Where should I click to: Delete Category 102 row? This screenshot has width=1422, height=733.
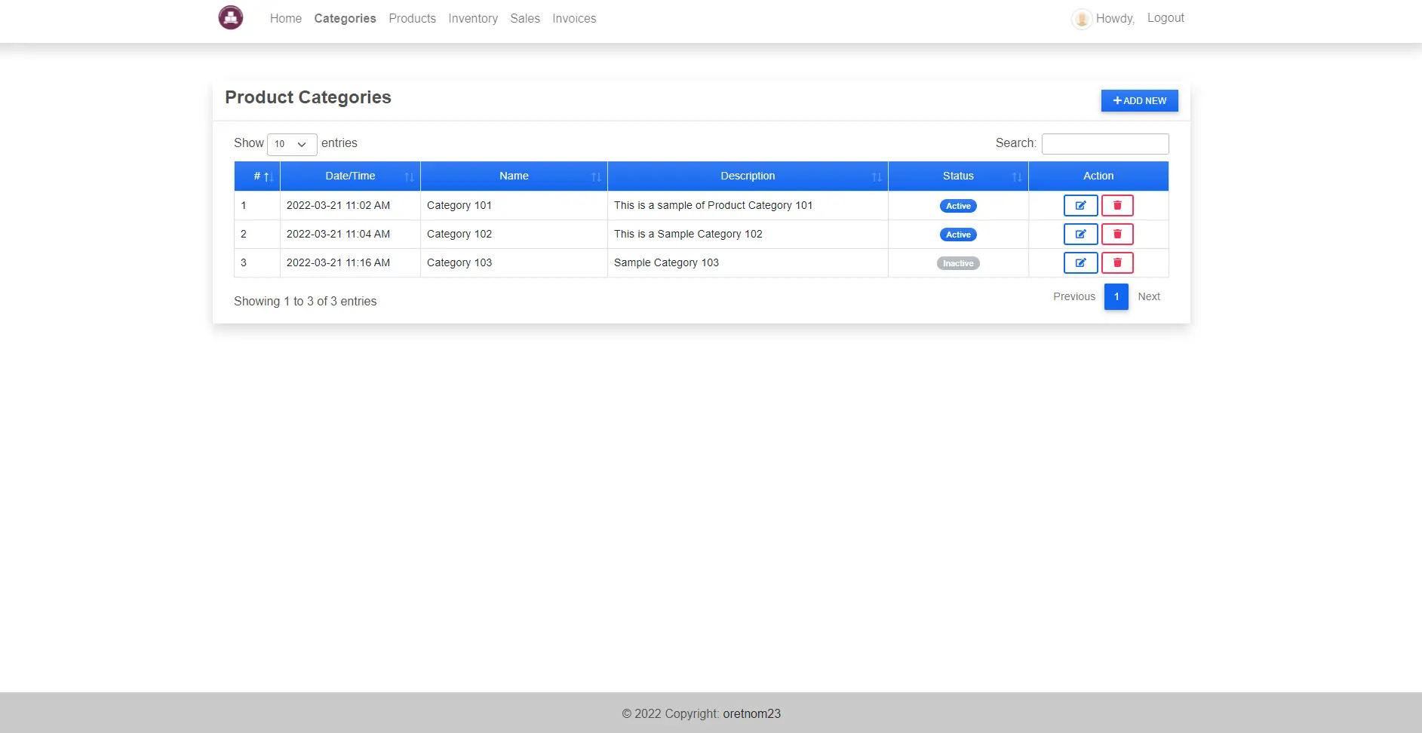pyautogui.click(x=1117, y=234)
